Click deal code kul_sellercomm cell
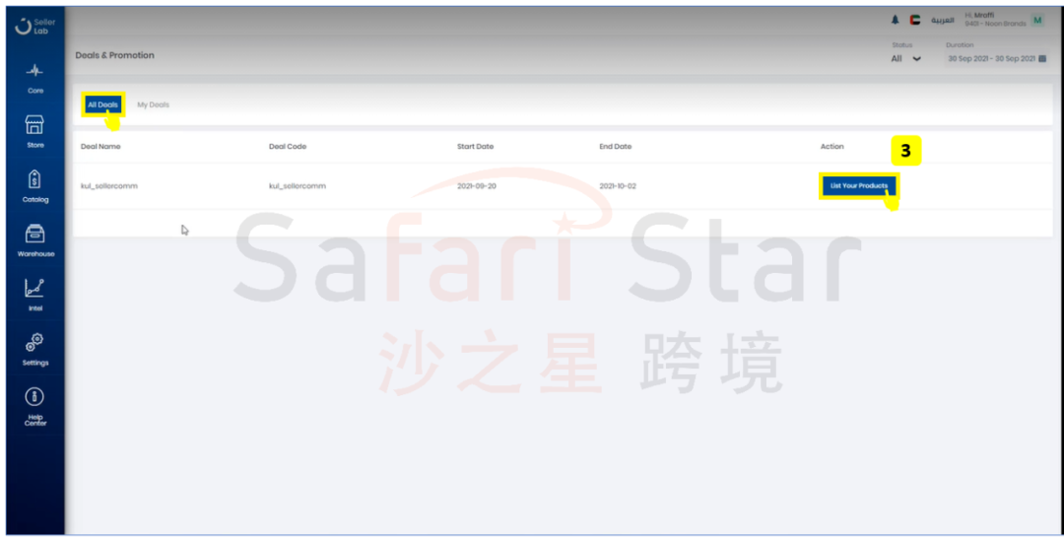This screenshot has height=540, width=1064. [x=298, y=186]
